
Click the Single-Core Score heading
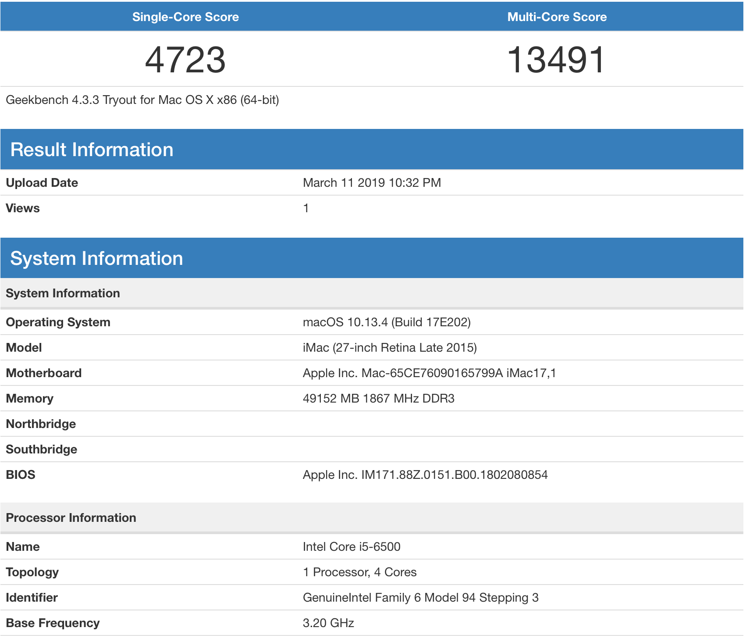pos(185,17)
